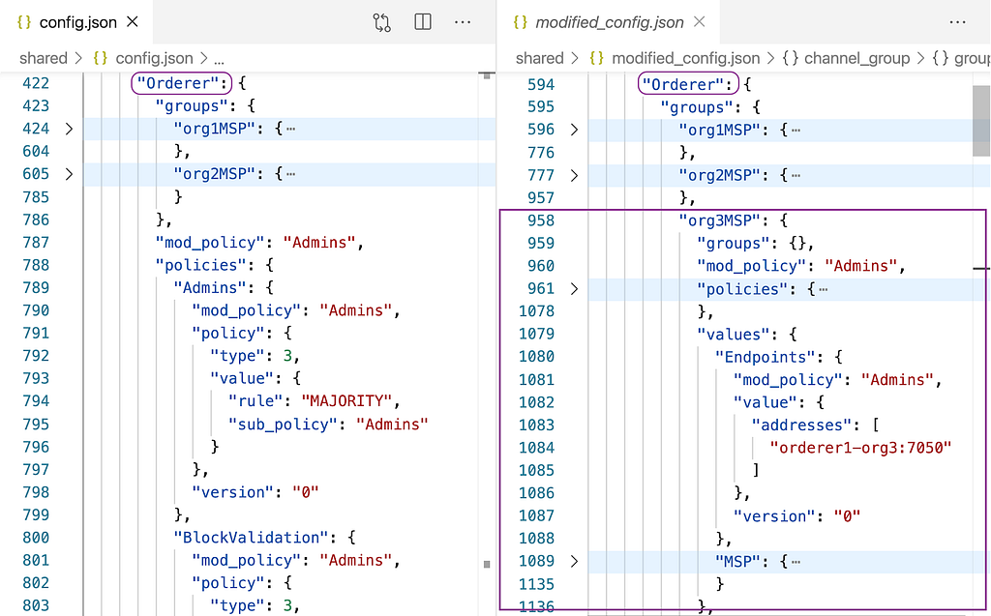The image size is (991, 616).
Task: Expand folded org2MSP block at line 605
Action: (69, 174)
